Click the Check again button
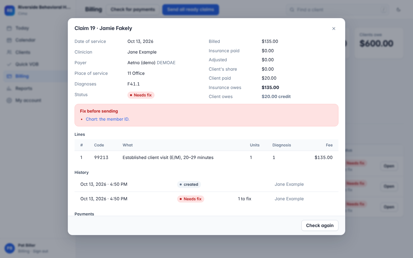 [320, 225]
